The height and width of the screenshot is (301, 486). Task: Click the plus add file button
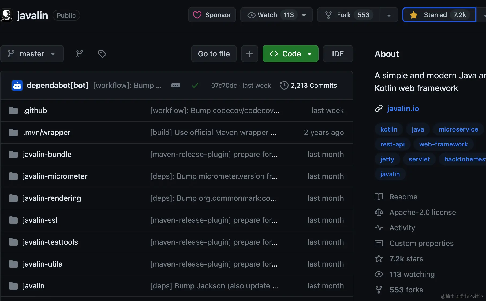pyautogui.click(x=249, y=54)
